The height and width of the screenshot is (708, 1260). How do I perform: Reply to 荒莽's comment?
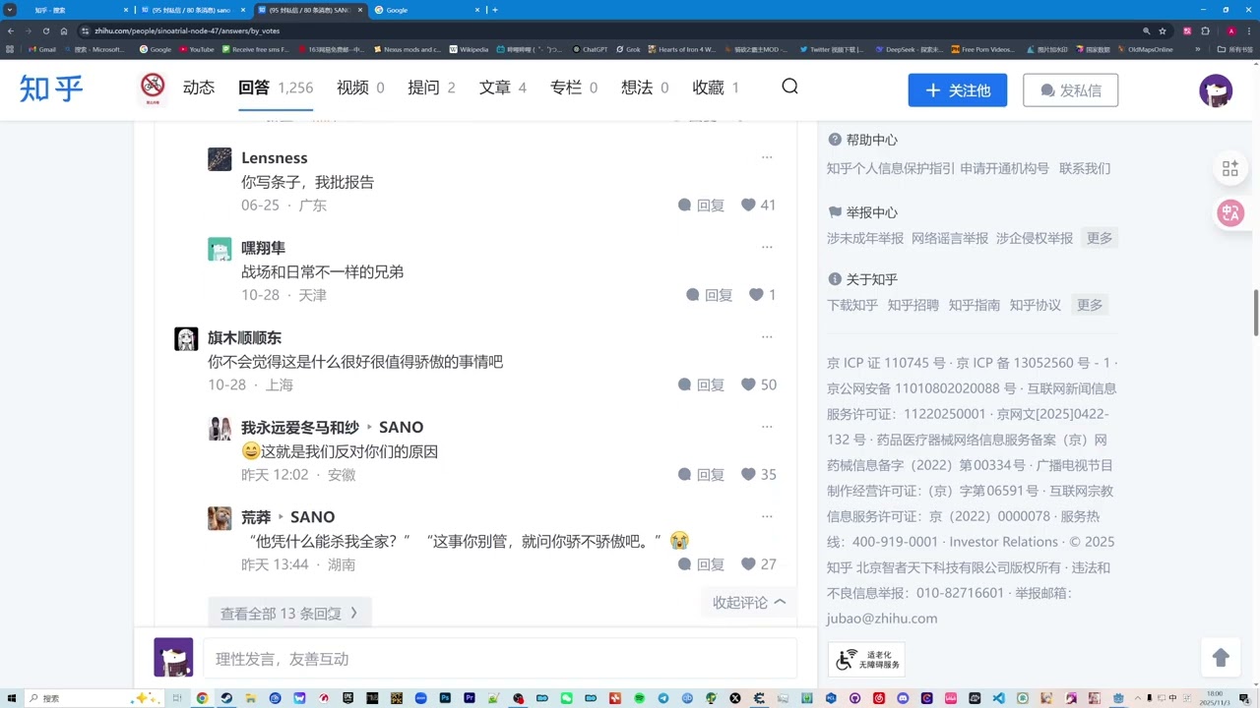701,564
